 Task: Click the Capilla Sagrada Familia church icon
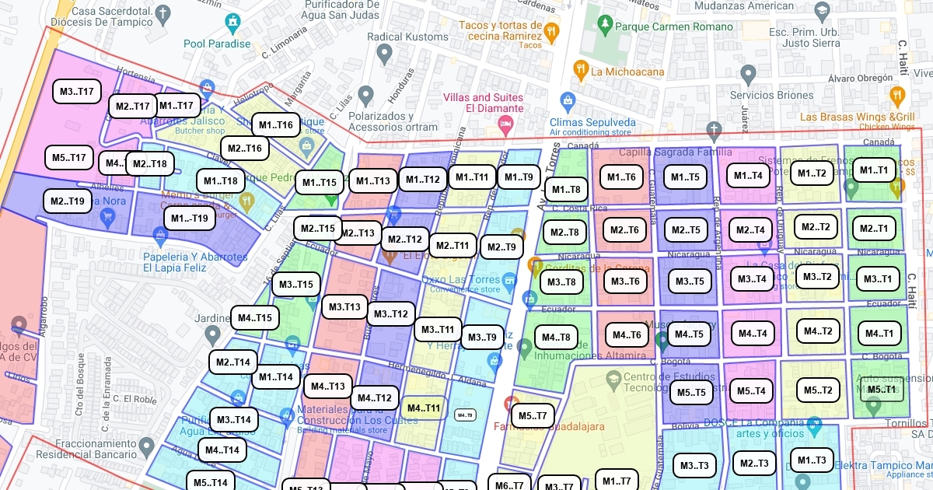point(714,129)
